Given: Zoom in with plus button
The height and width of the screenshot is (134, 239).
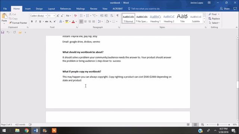Looking at the screenshot, I should pos(229,125).
